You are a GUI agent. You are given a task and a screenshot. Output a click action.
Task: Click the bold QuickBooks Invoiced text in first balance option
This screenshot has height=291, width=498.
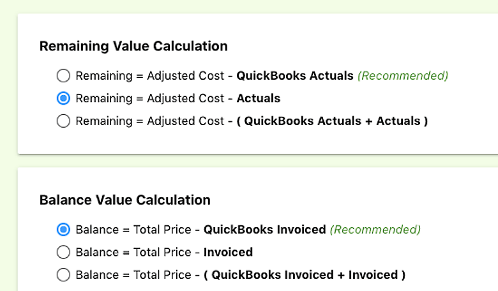(264, 229)
